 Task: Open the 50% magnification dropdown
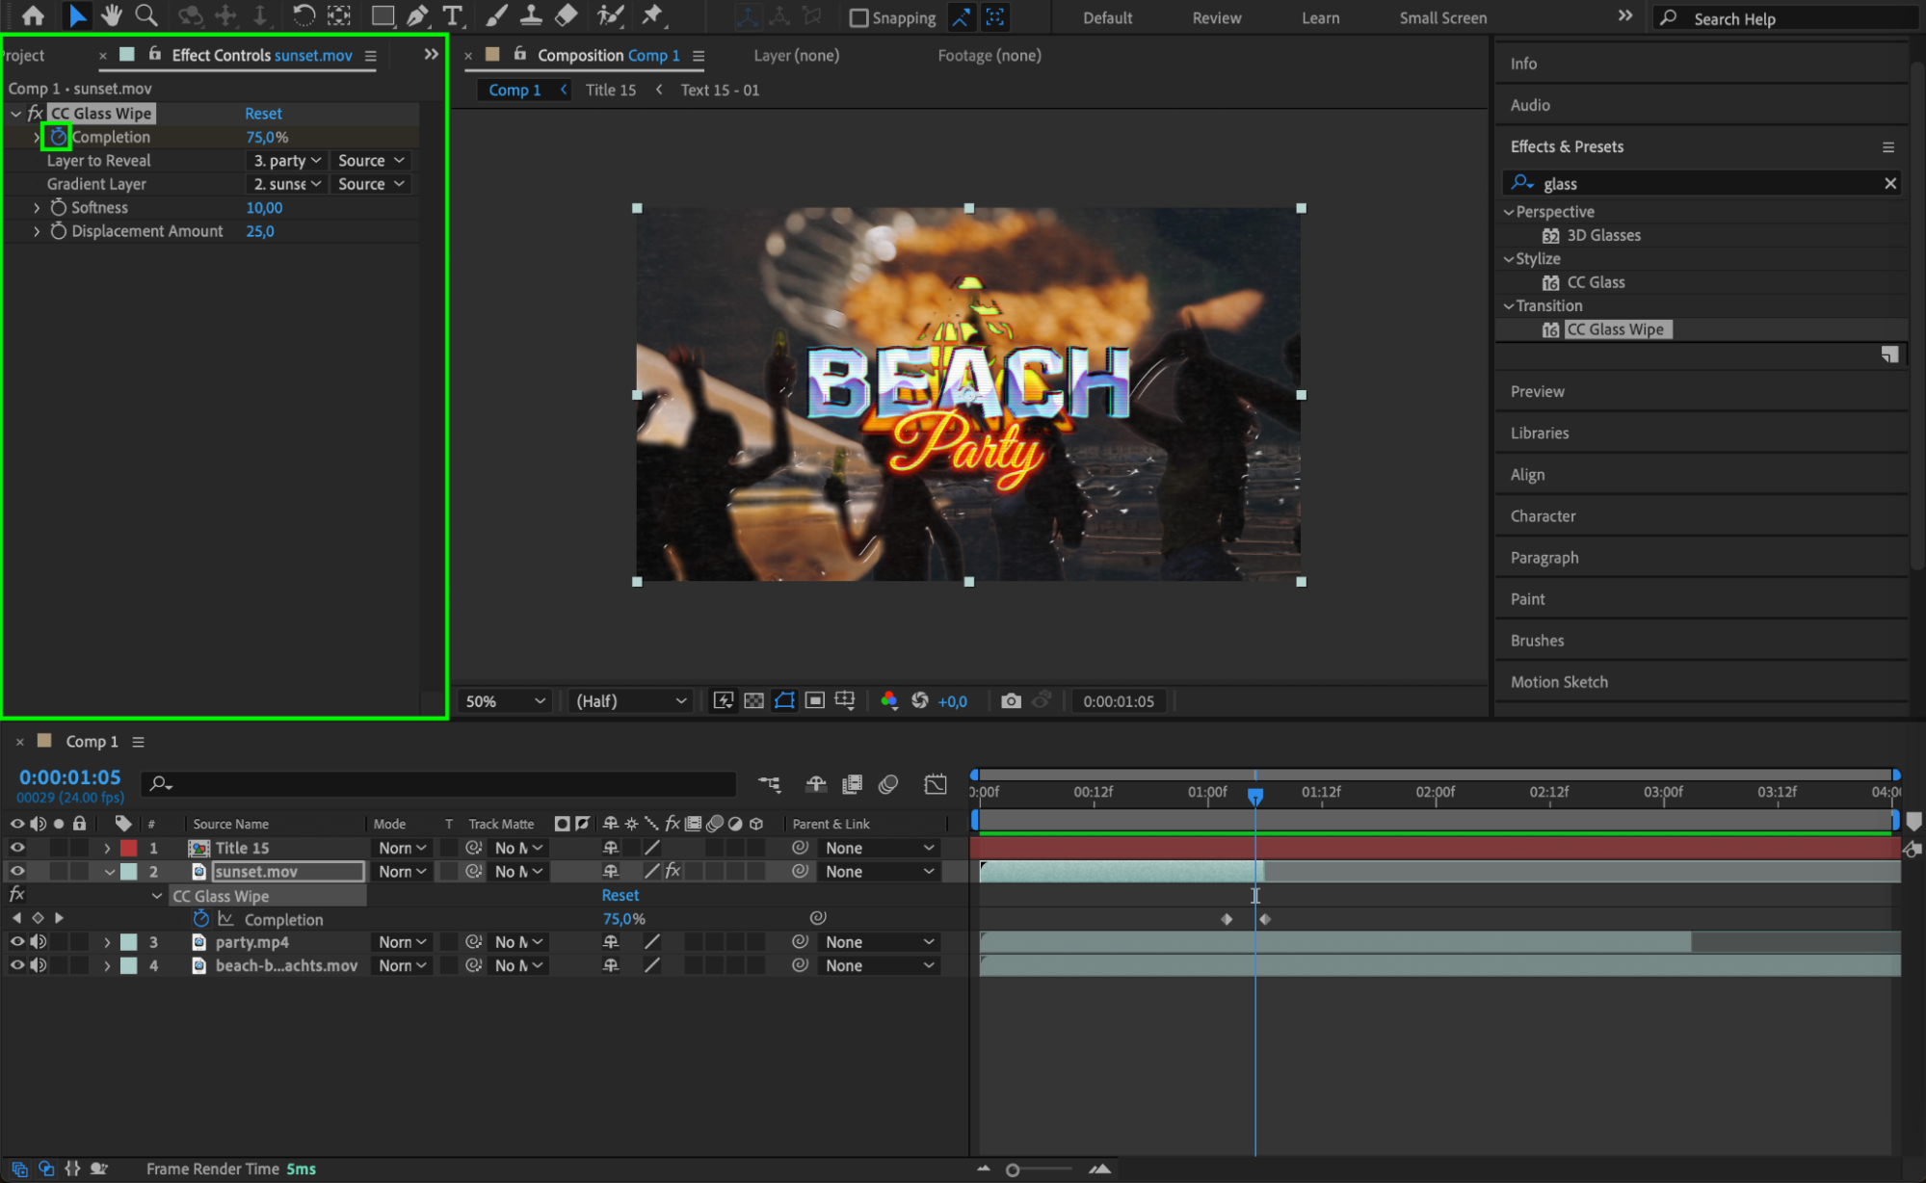tap(505, 701)
